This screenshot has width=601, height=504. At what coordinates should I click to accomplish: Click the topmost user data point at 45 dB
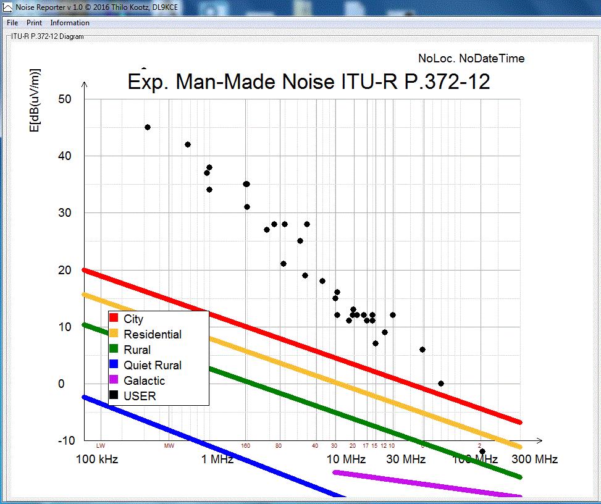pyautogui.click(x=148, y=127)
